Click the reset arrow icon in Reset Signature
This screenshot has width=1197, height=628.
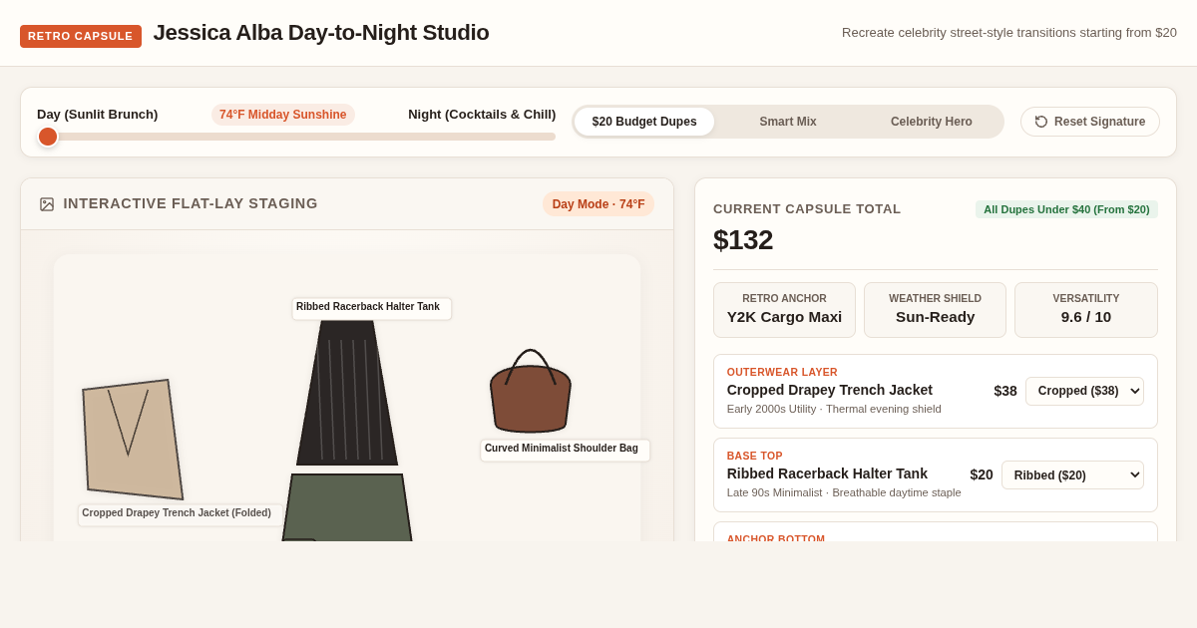point(1041,122)
